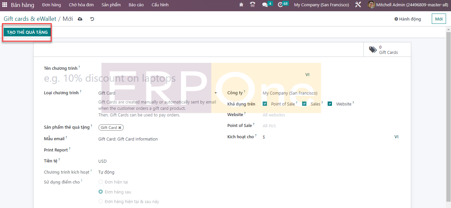The width and height of the screenshot is (451, 208).
Task: Open the Hành động actions dropdown
Action: (x=408, y=19)
